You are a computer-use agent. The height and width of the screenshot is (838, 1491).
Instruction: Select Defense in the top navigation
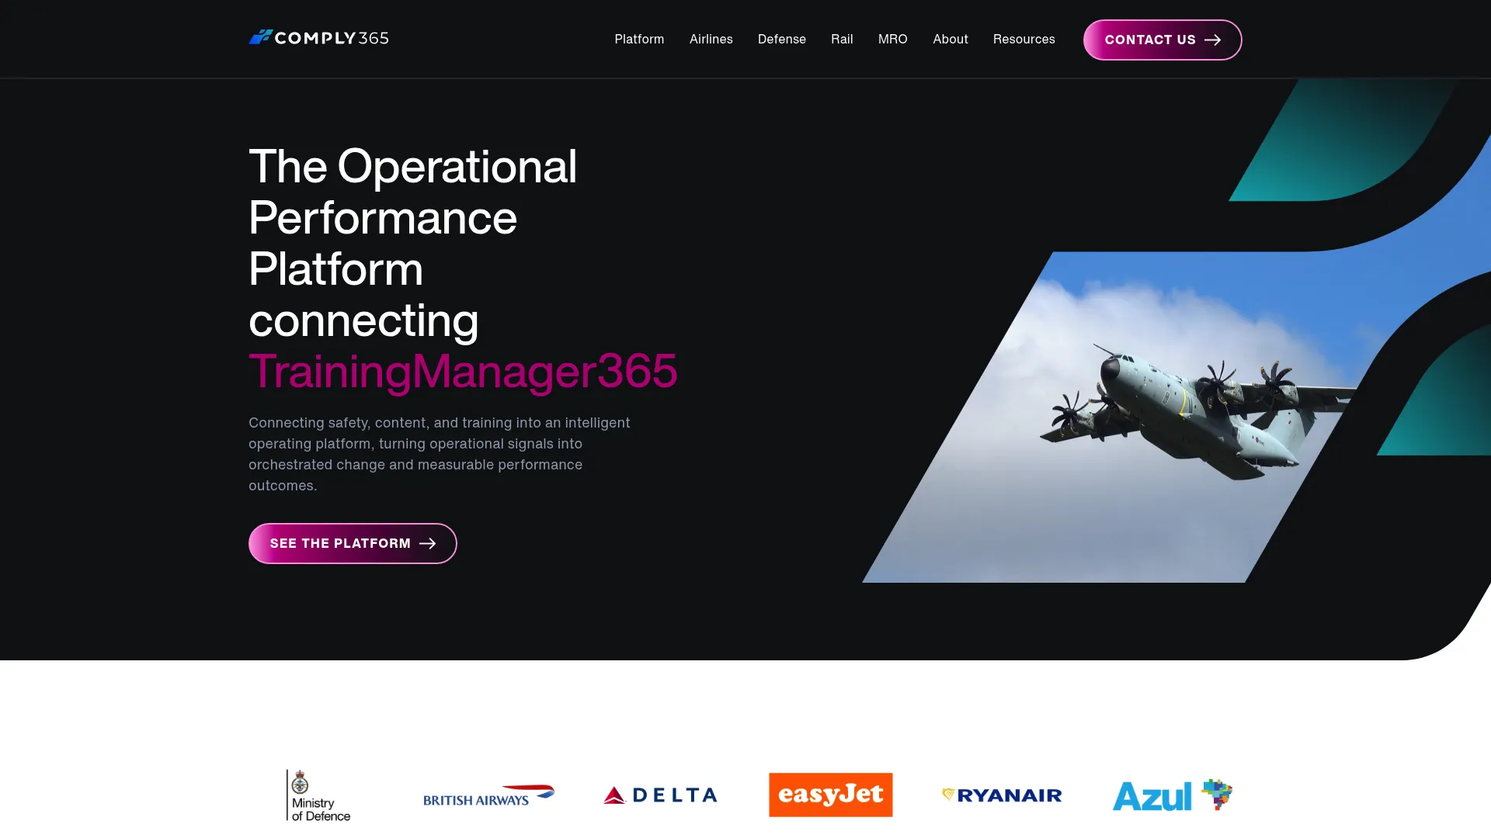(781, 39)
